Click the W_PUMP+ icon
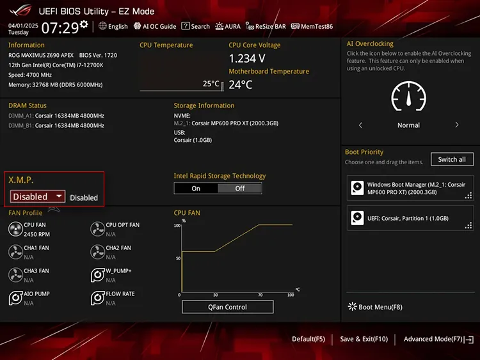 point(97,275)
